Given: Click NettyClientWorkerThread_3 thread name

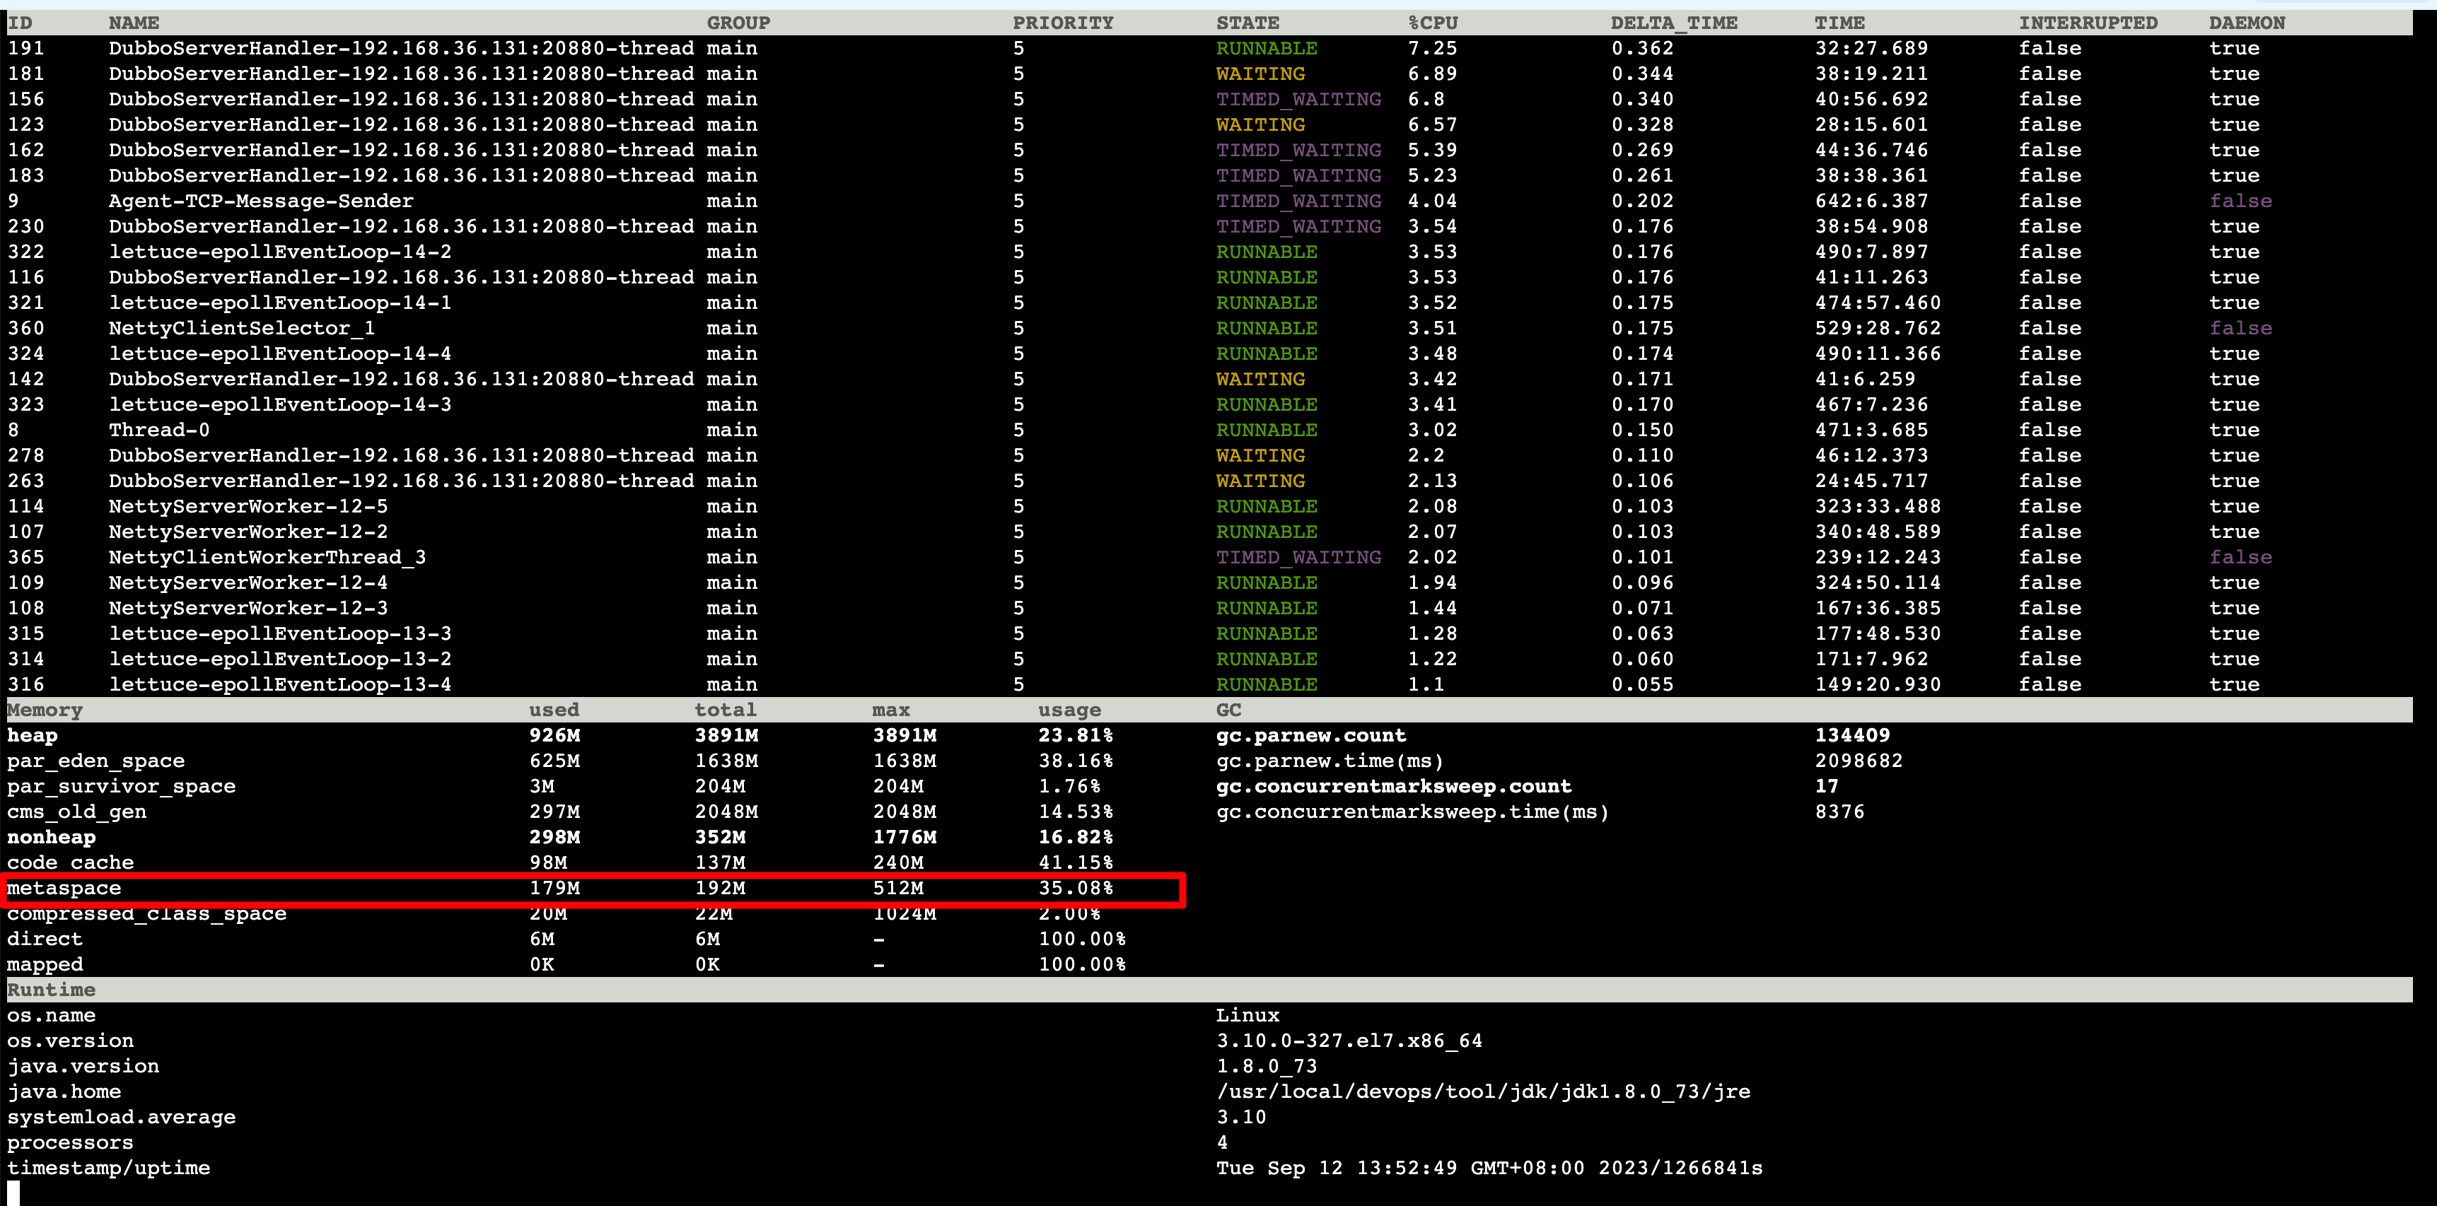Looking at the screenshot, I should [267, 558].
